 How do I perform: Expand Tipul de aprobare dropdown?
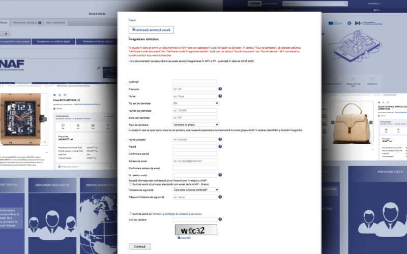(x=196, y=124)
